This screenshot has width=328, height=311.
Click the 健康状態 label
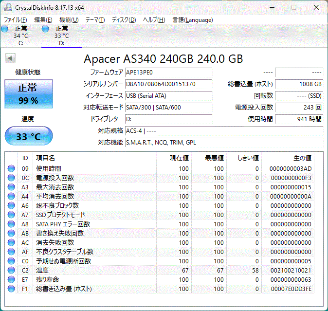point(28,73)
